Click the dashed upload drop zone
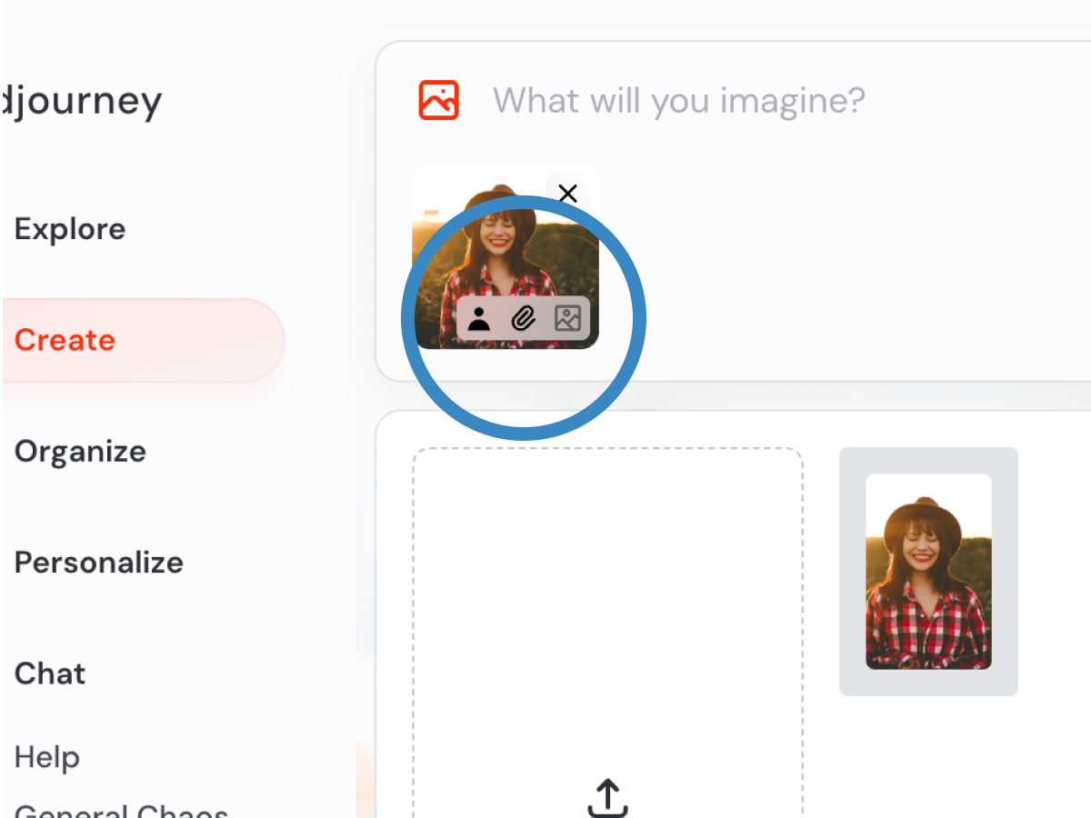 [x=608, y=633]
